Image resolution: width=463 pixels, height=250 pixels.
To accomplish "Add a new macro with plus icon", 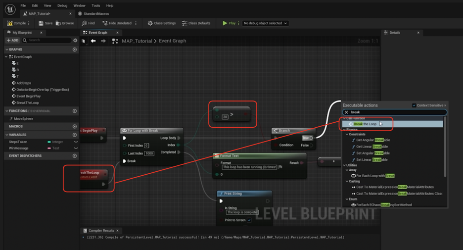I will coord(74,126).
